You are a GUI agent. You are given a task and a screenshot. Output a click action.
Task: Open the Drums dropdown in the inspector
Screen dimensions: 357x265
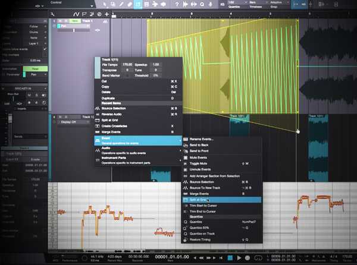click(36, 32)
